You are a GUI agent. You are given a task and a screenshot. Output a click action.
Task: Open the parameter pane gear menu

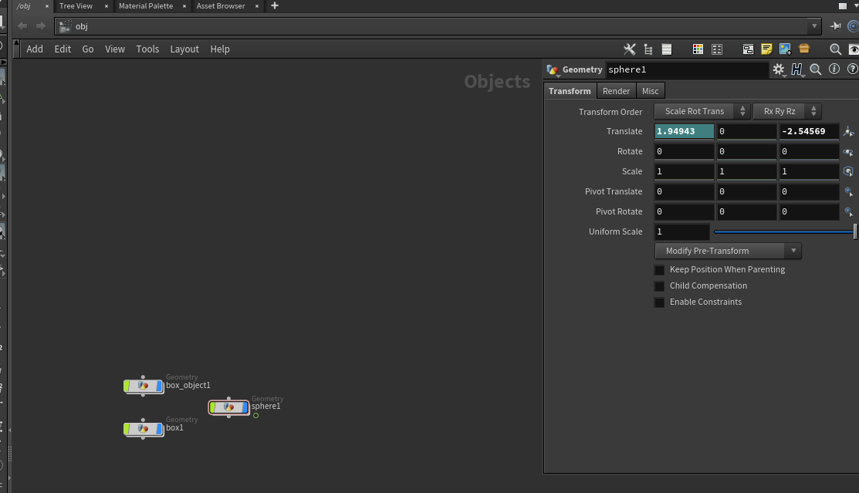tap(778, 69)
